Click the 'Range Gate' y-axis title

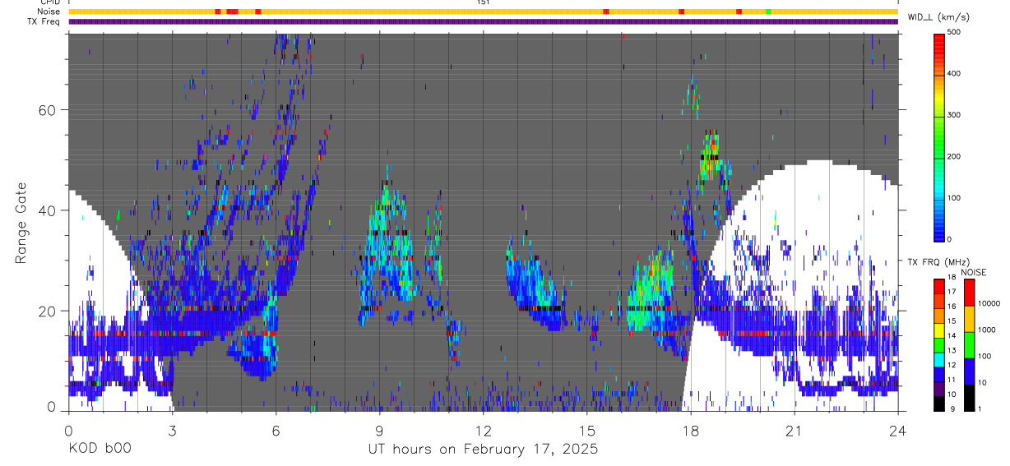coord(21,223)
